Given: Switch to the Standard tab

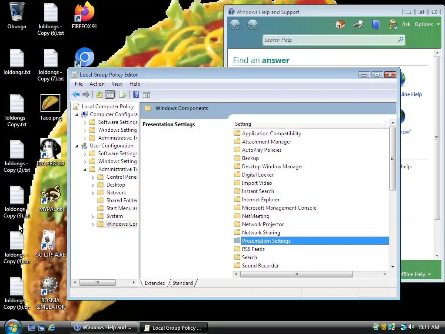Looking at the screenshot, I should 183,283.
